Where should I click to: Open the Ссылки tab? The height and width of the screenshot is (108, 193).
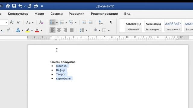(56, 14)
